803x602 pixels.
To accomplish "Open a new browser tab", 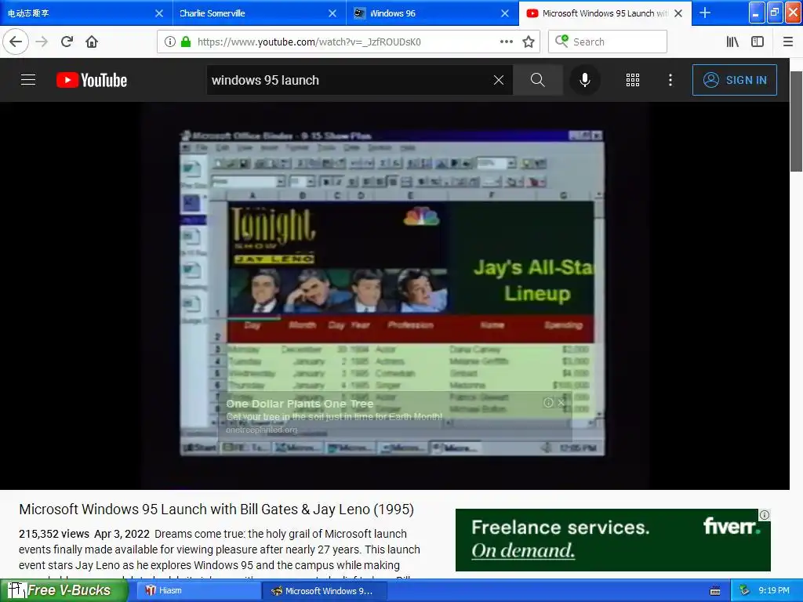I will (705, 13).
